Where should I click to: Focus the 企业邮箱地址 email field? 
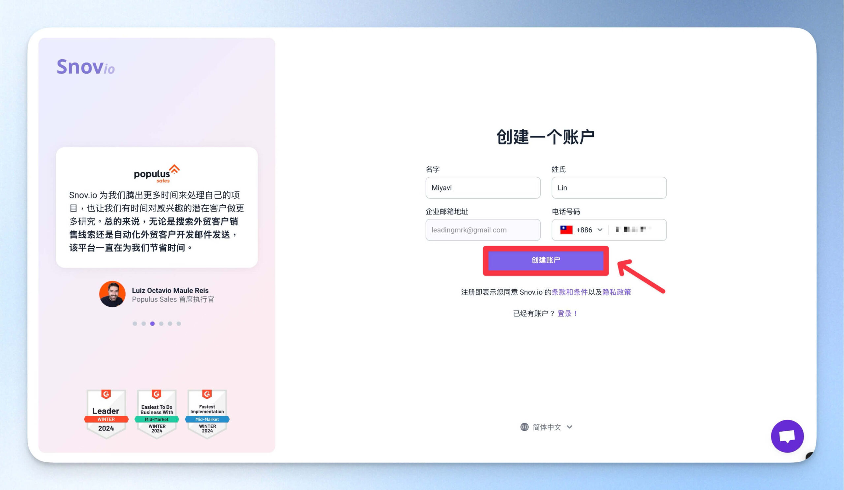[x=483, y=230]
